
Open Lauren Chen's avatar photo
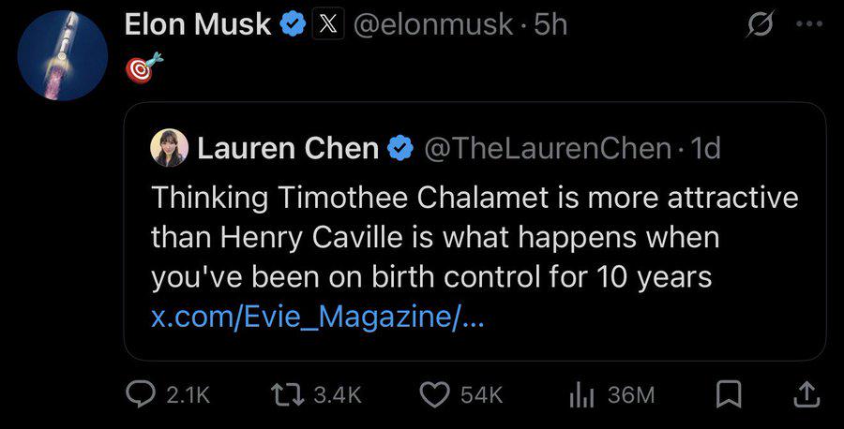[x=169, y=148]
